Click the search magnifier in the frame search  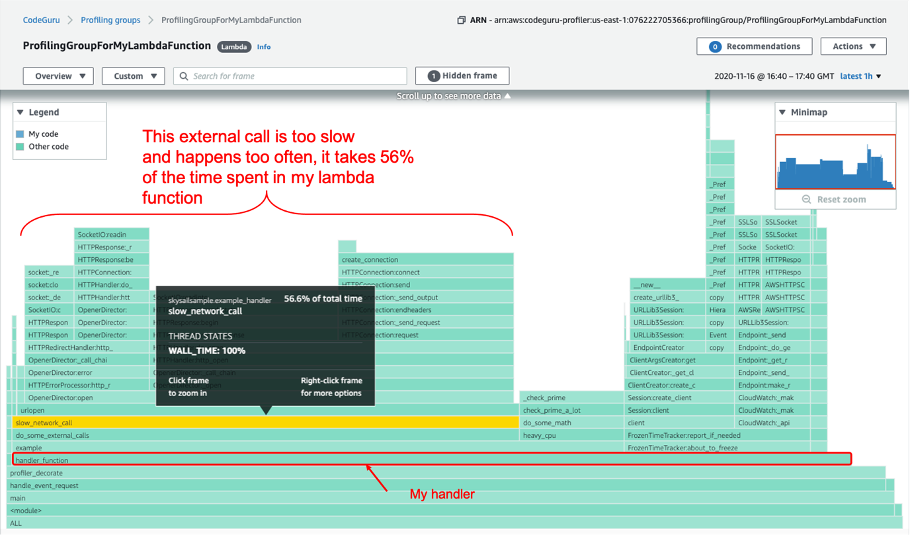[x=183, y=75]
